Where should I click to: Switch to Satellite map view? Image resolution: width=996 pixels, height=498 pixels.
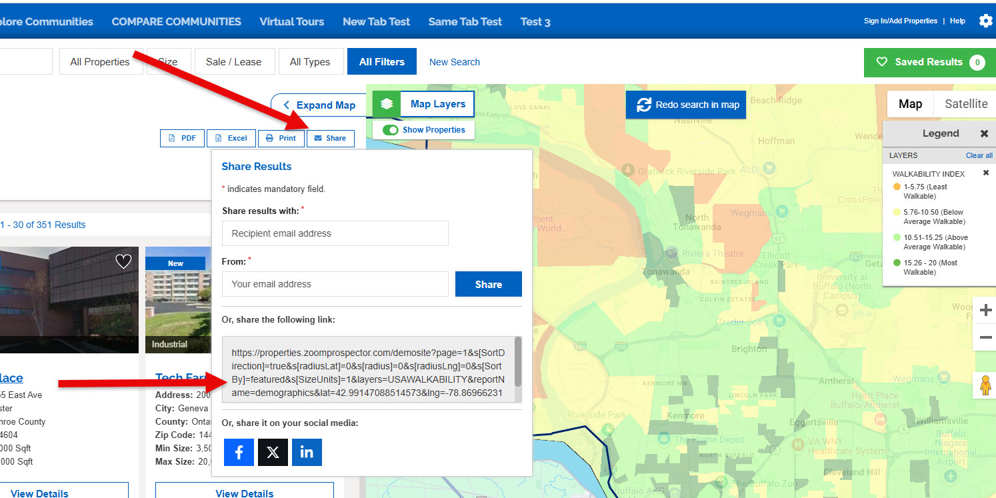[965, 104]
